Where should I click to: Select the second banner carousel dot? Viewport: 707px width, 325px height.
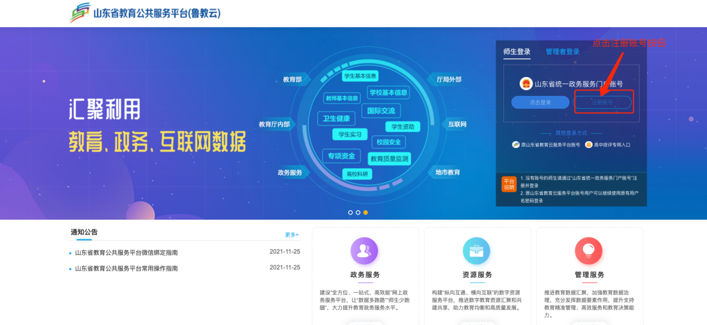pos(358,212)
